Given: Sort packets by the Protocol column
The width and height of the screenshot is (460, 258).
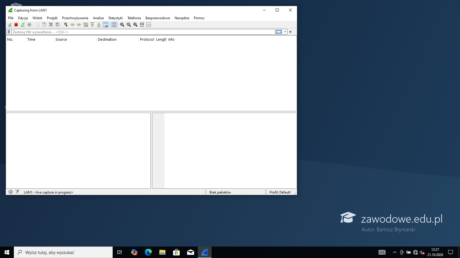Looking at the screenshot, I should (147, 40).
